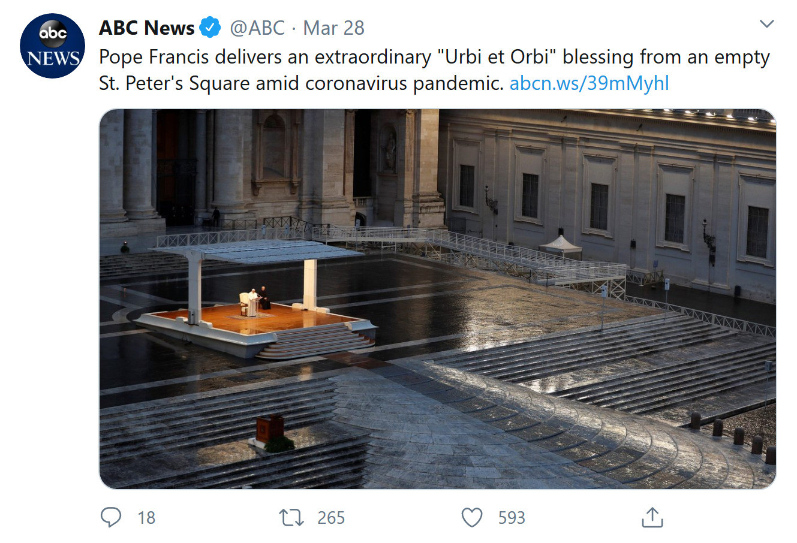Open the tweet's more options chevron

click(766, 24)
